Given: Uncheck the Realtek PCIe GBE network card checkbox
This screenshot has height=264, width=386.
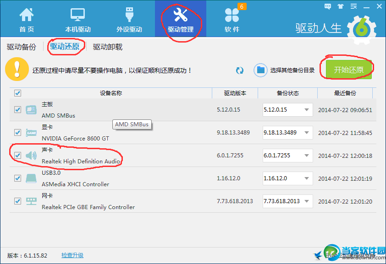Looking at the screenshot, I should [x=17, y=201].
